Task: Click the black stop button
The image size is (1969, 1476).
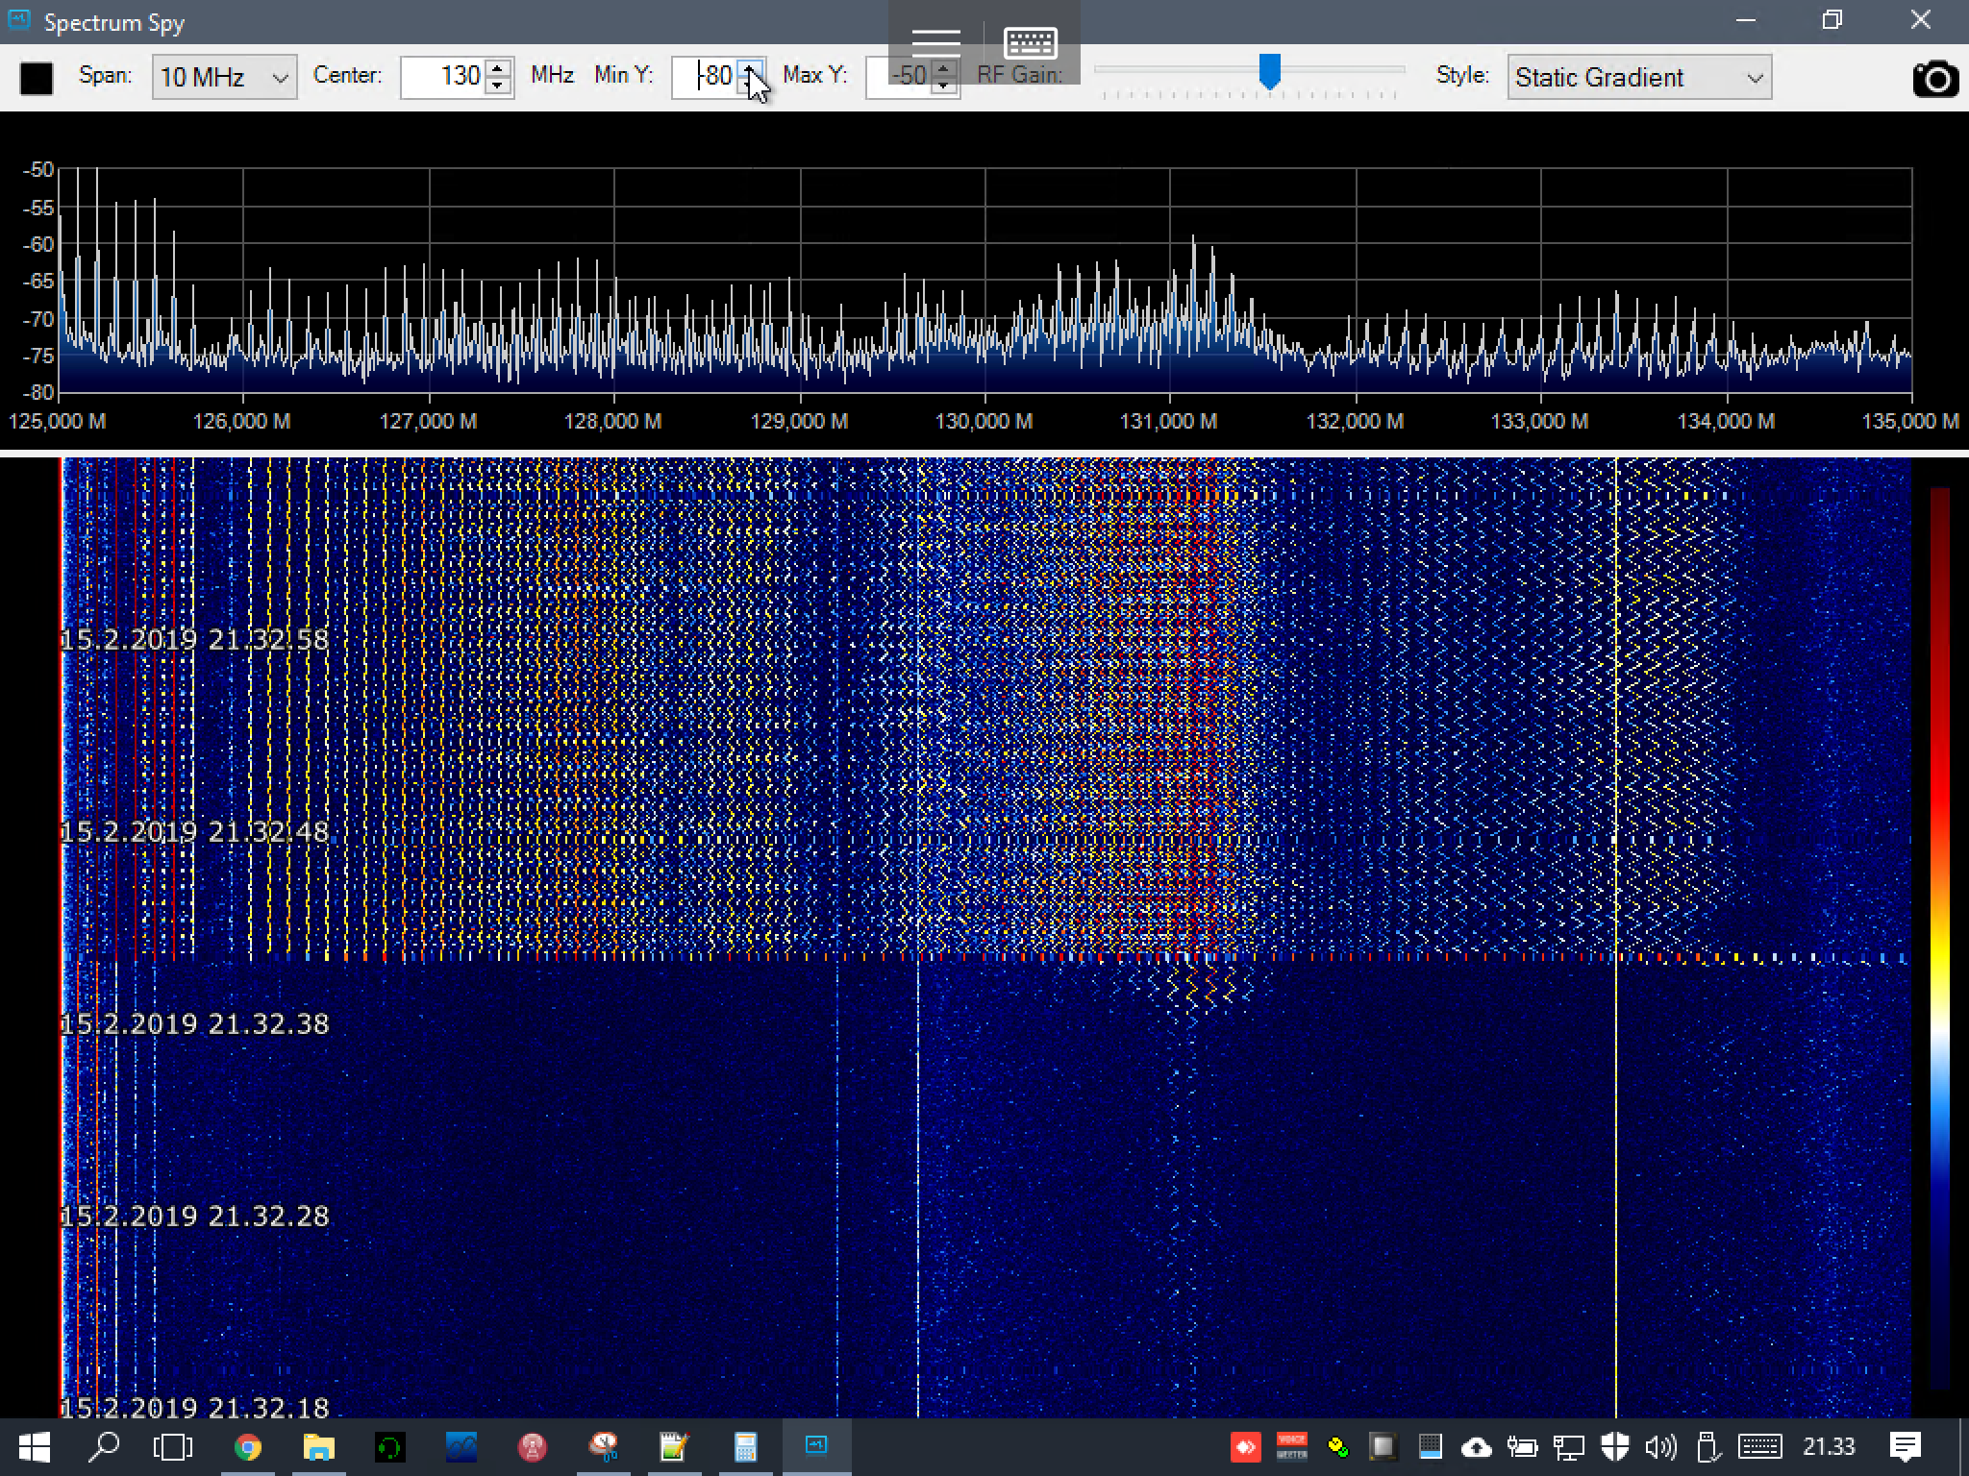Action: point(37,78)
